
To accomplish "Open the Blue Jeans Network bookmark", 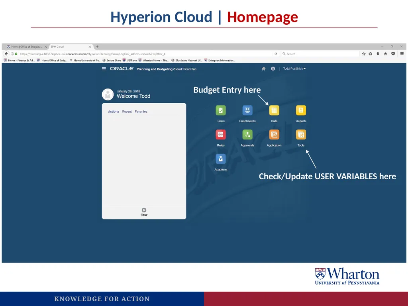I will point(187,61).
